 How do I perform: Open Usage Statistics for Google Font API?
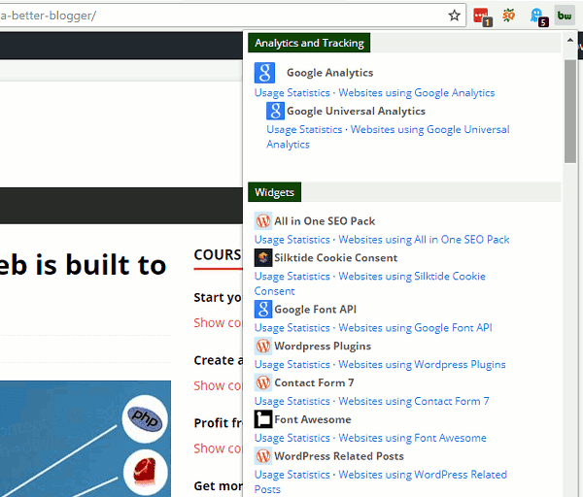[292, 328]
